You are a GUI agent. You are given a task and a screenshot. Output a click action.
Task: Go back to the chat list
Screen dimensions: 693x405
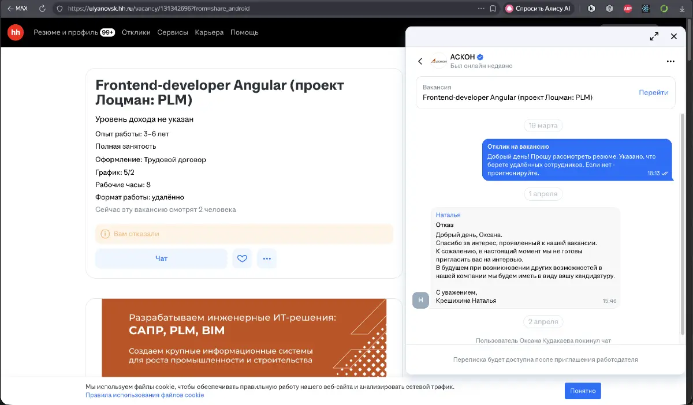tap(420, 61)
